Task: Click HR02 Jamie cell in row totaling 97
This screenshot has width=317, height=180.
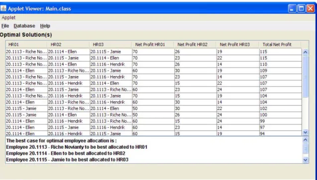Action: 69,127
